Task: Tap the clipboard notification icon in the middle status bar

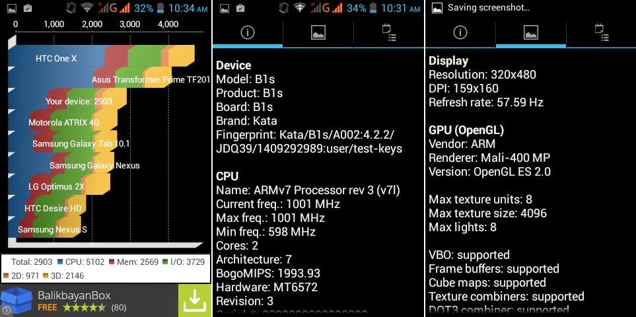Action: tap(240, 8)
